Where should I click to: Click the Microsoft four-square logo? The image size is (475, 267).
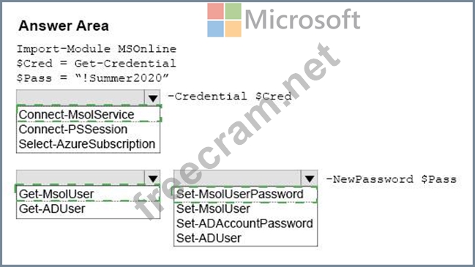coord(224,20)
